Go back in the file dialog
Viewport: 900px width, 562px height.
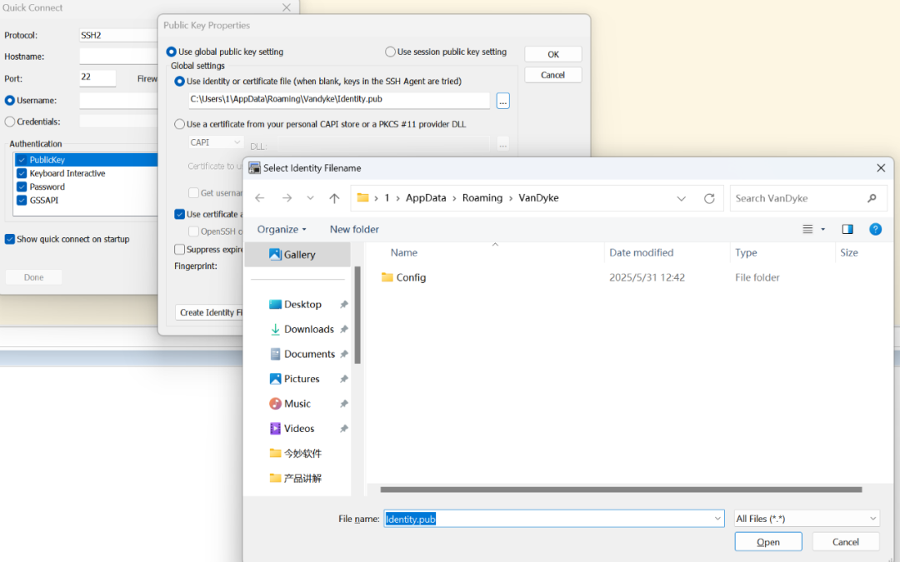[x=259, y=198]
